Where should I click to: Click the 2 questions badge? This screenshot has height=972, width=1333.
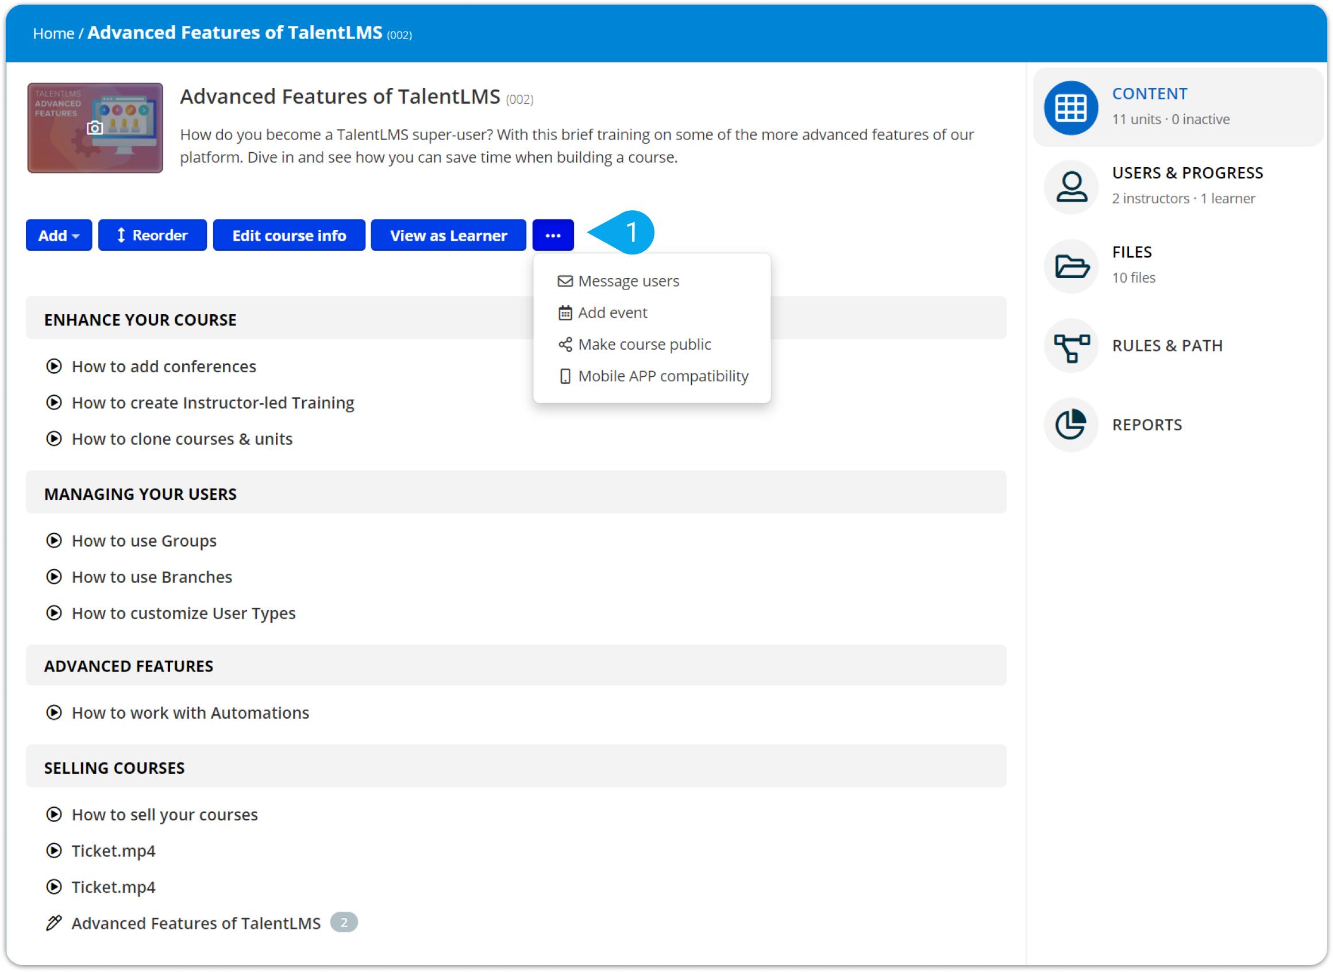tap(344, 923)
